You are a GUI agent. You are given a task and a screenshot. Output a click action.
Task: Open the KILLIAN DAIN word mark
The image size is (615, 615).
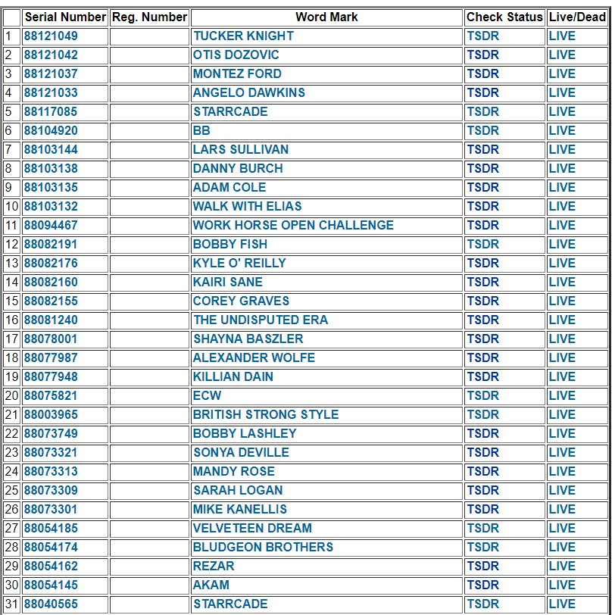(233, 376)
